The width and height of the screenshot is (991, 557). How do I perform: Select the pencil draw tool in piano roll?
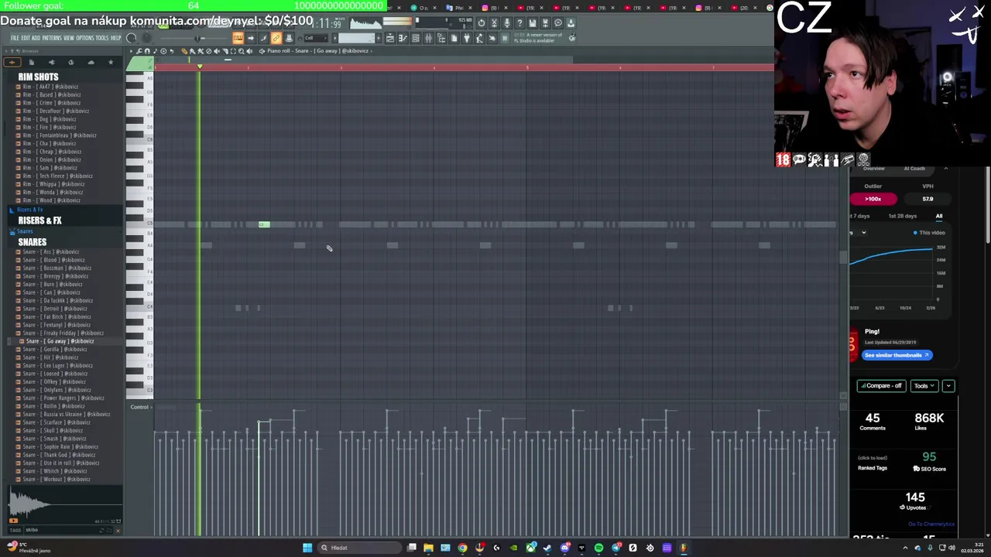click(x=184, y=51)
